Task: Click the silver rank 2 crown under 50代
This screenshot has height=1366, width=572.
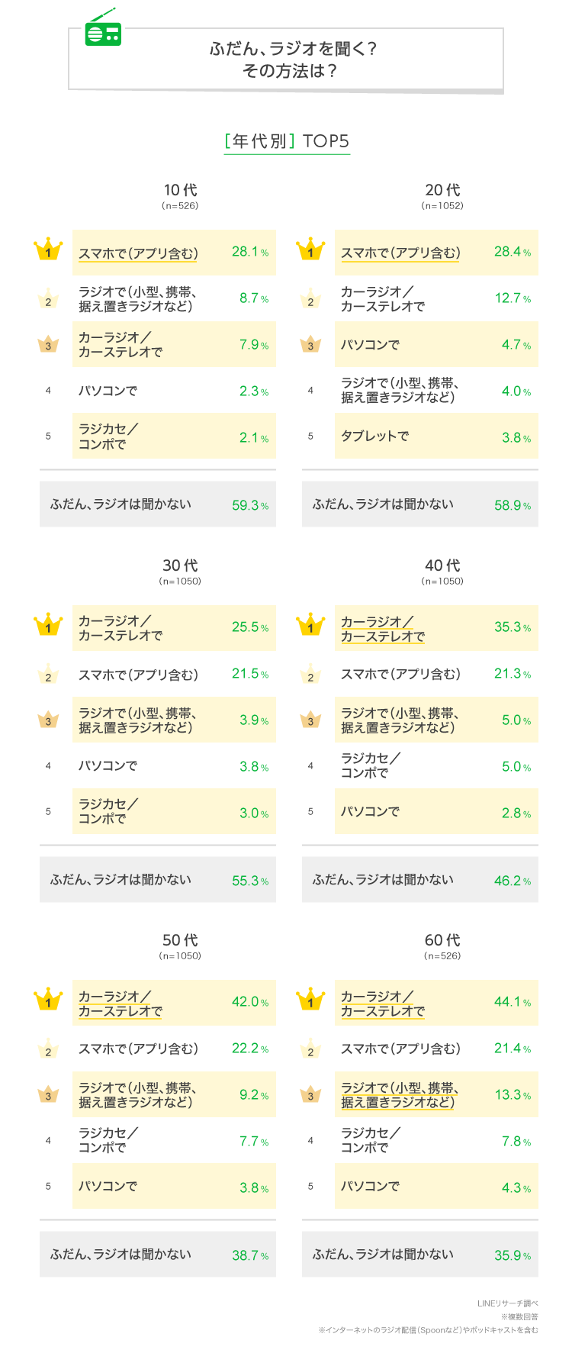Action: tap(48, 1049)
